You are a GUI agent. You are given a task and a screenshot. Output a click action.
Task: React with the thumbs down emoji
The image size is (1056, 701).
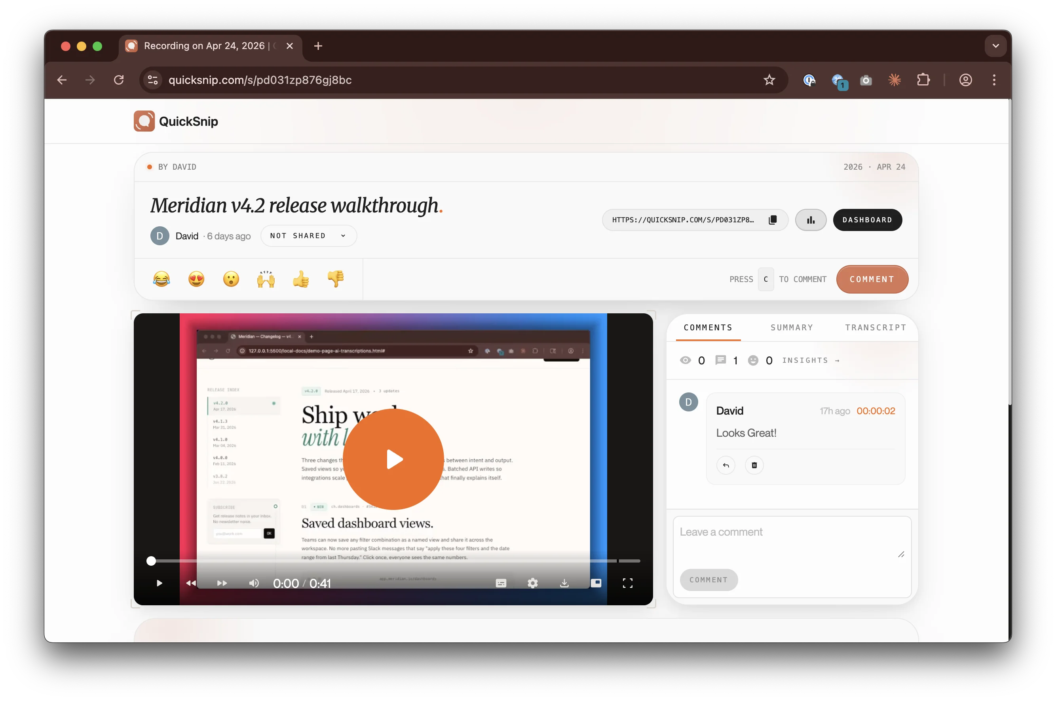(x=336, y=279)
